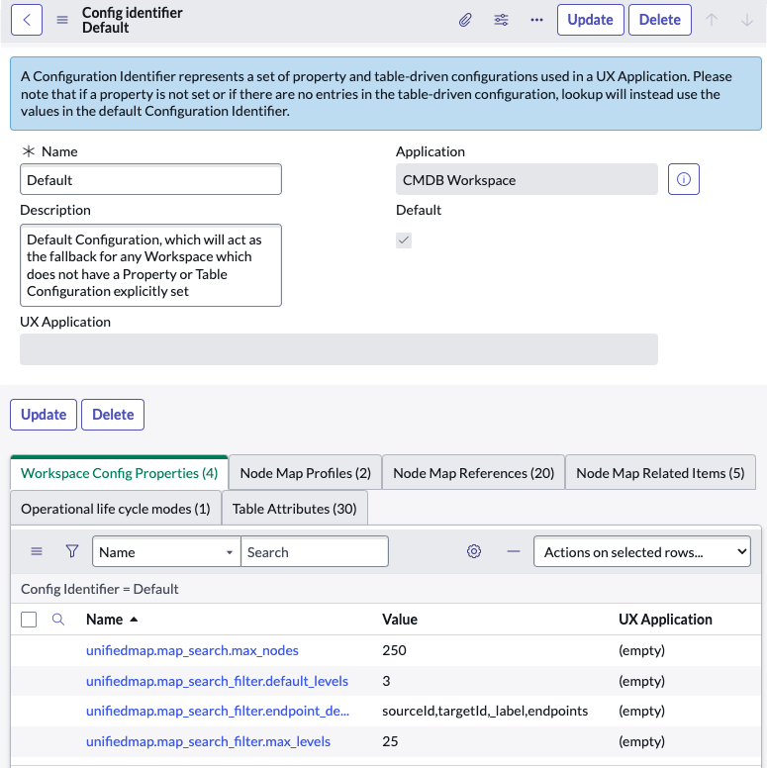Open list personalize gear icon

474,551
